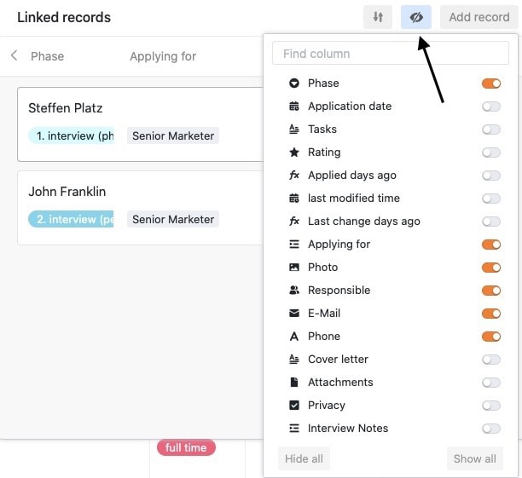Click the sort records icon button

pos(378,17)
